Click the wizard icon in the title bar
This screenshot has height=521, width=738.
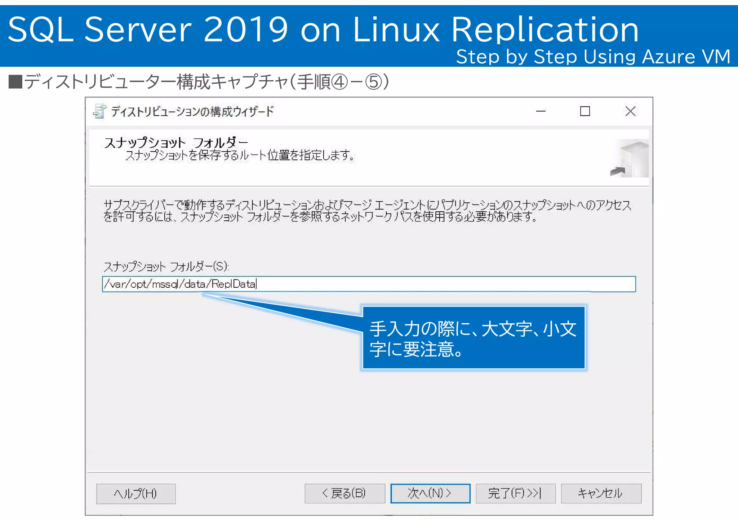pyautogui.click(x=100, y=111)
